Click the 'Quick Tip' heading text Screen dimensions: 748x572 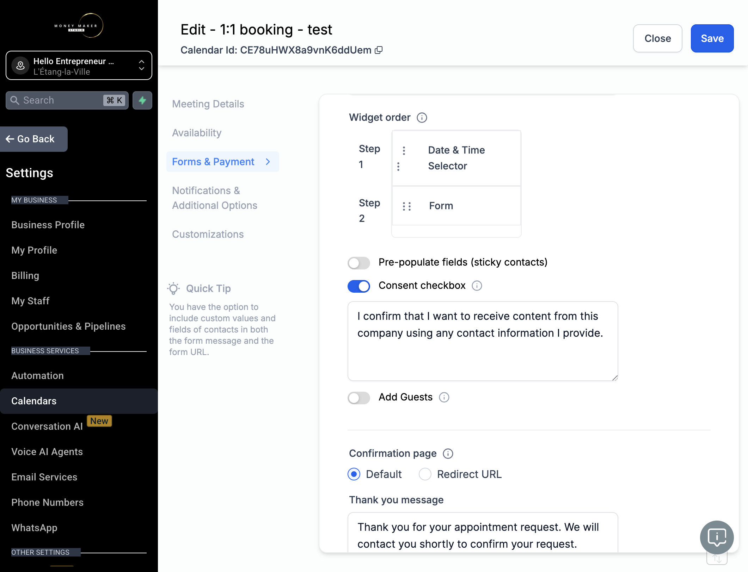208,288
